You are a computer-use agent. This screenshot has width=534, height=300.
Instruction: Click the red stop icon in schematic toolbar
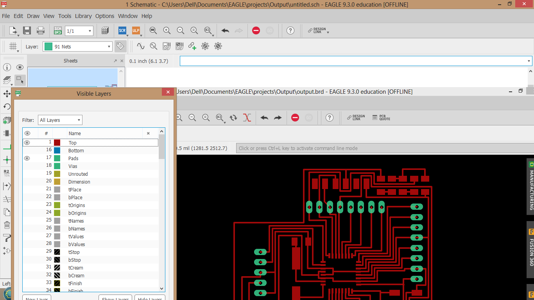click(256, 30)
